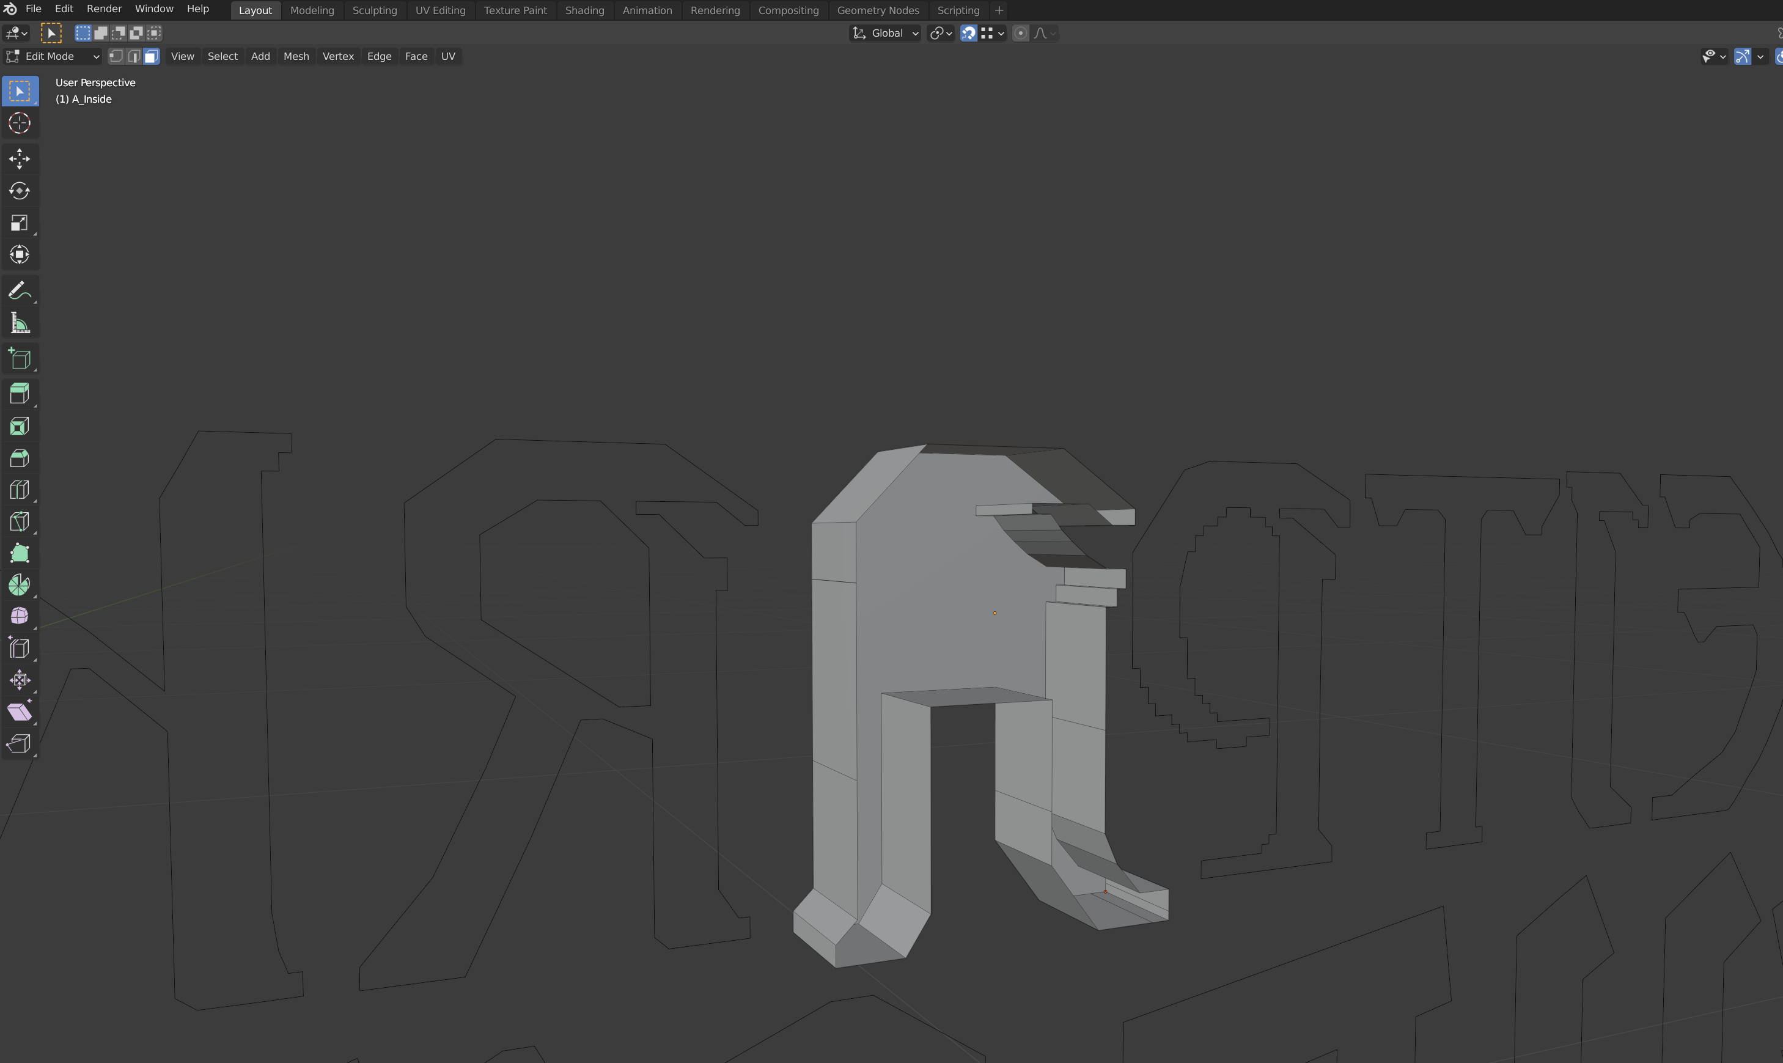The image size is (1783, 1063).
Task: Open object visibility and selectability dropdown
Action: 1715,56
